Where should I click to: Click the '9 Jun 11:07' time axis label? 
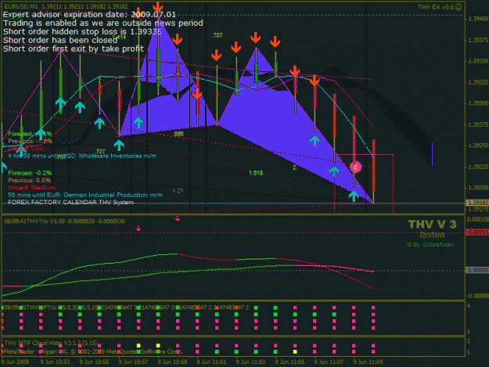[x=329, y=362]
